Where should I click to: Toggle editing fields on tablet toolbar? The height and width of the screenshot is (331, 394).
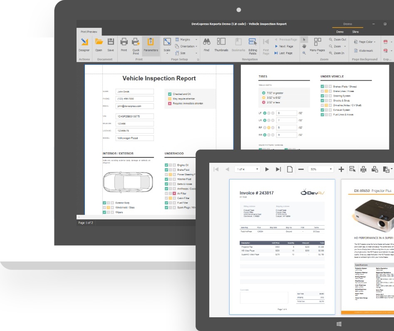click(x=352, y=169)
